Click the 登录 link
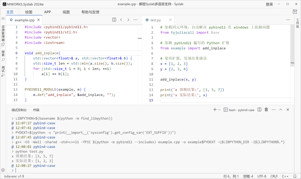 tap(269, 4)
